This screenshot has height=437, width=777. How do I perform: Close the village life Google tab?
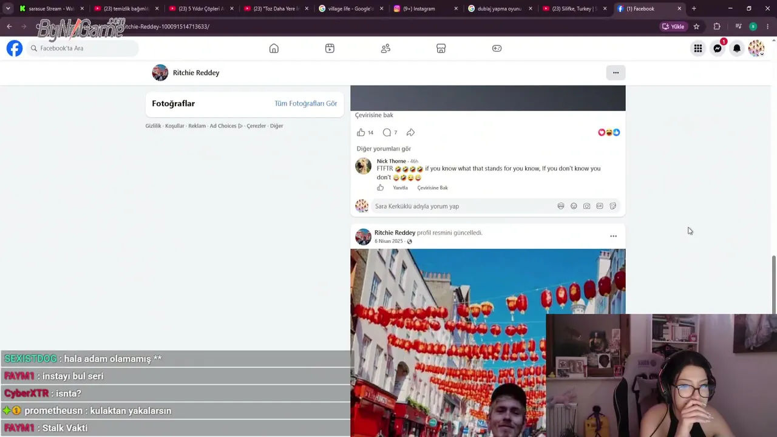pos(381,8)
